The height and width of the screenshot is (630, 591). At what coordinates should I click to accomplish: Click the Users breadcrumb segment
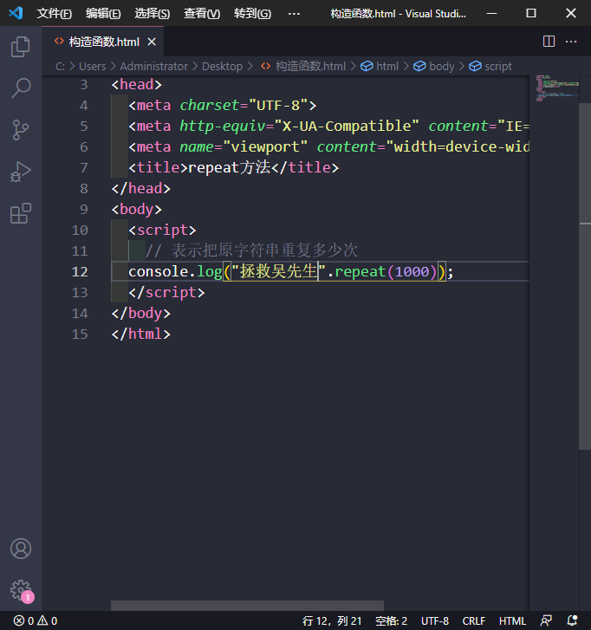(x=93, y=67)
